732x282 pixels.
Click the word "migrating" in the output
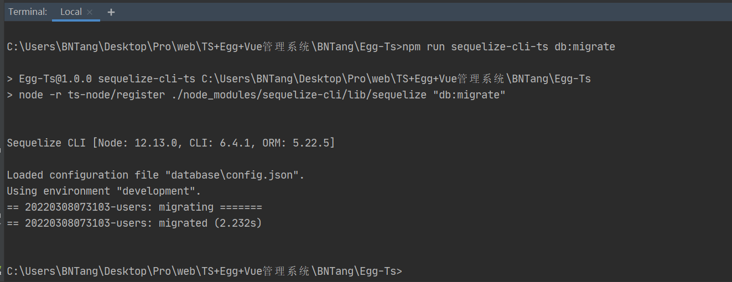[x=186, y=207]
